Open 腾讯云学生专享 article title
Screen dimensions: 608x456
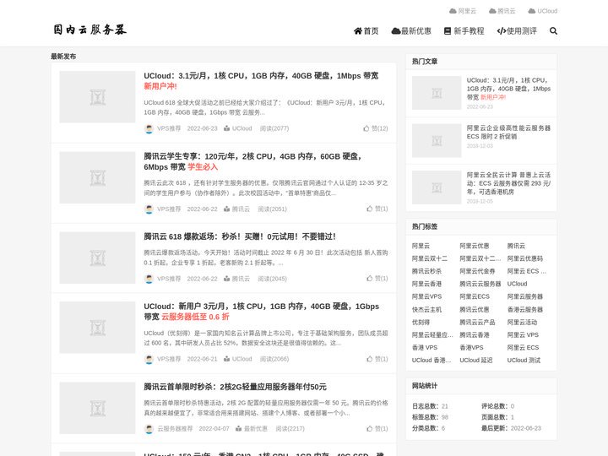click(252, 161)
